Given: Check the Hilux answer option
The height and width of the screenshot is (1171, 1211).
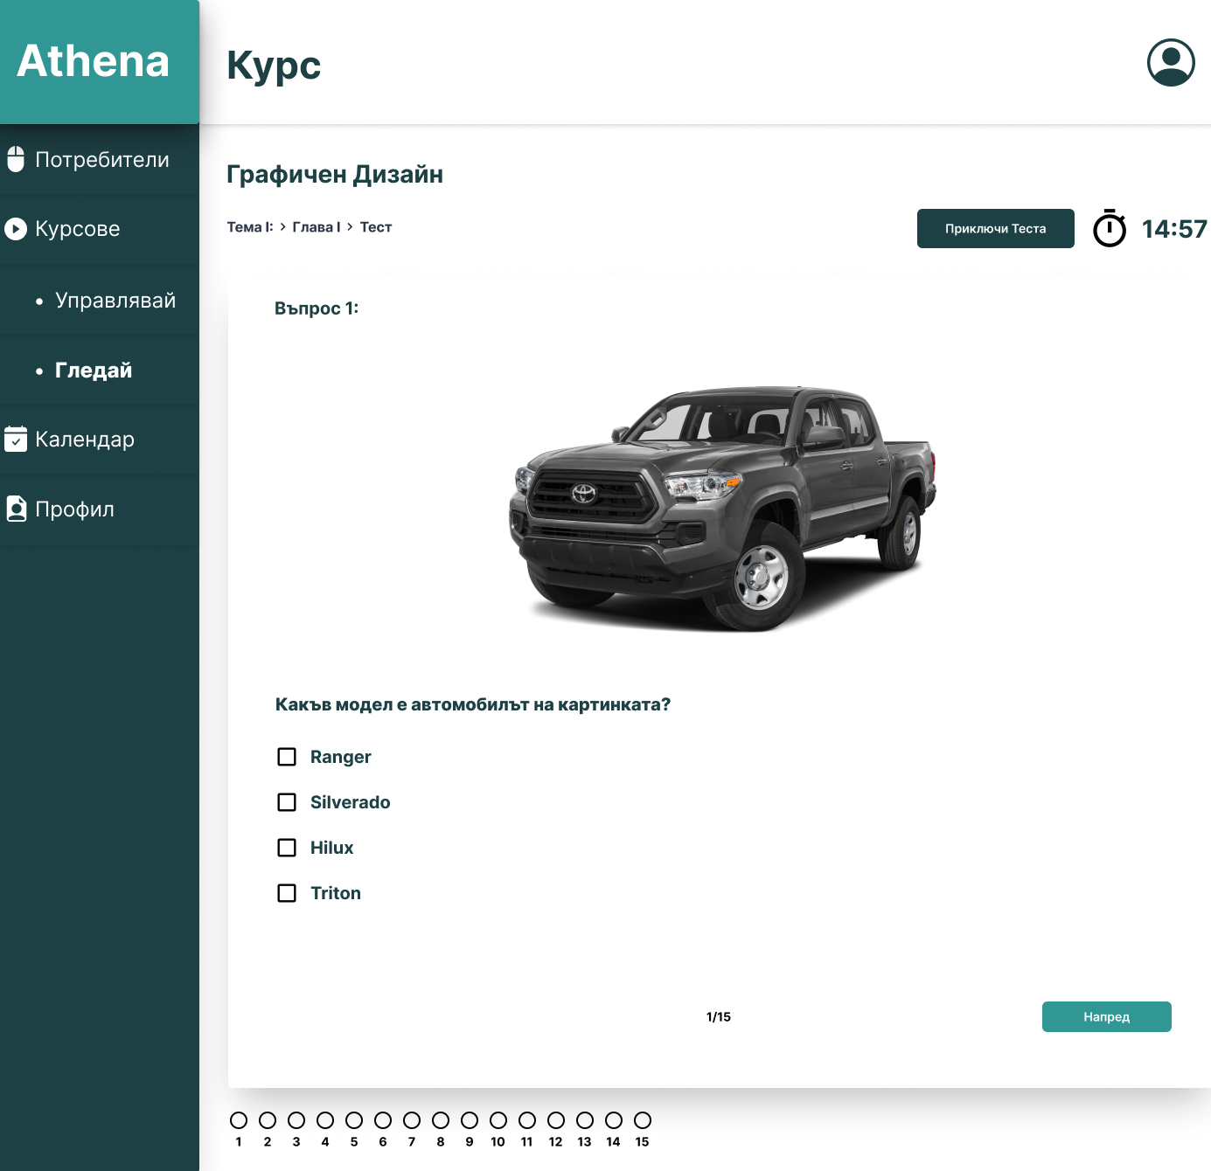Looking at the screenshot, I should 287,848.
